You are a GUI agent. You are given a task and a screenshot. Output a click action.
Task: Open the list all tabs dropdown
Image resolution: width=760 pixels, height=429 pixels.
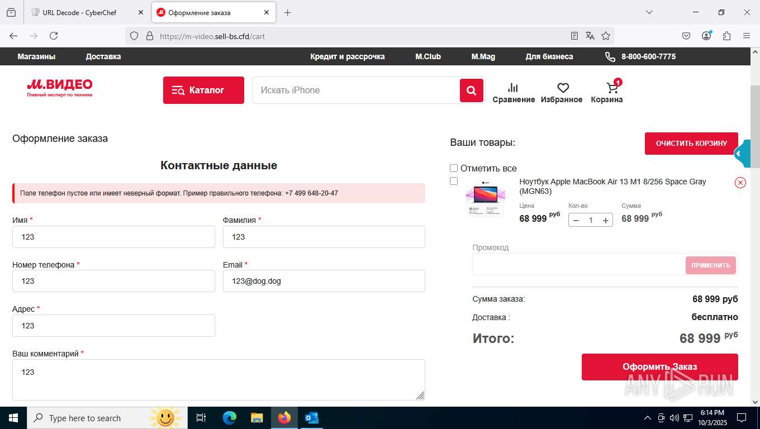(x=649, y=12)
